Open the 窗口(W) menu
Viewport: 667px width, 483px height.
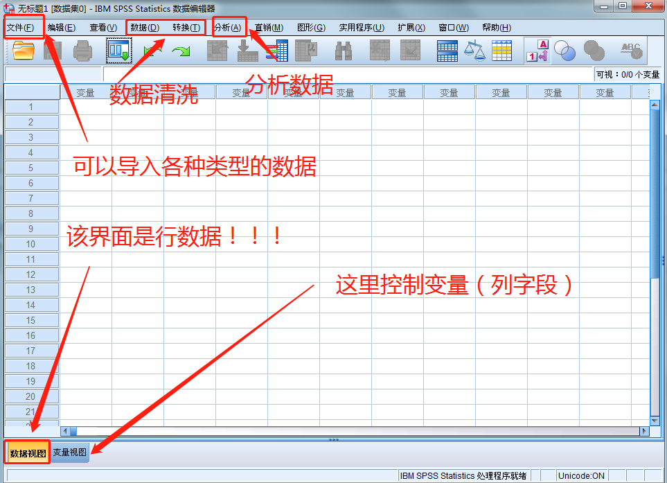[454, 28]
